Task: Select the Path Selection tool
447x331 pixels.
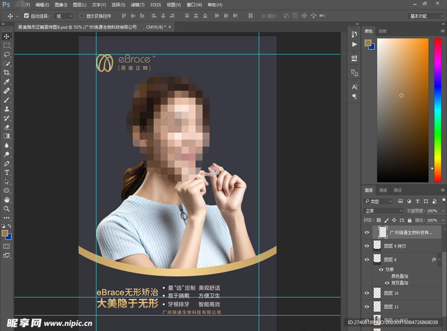Action: click(x=7, y=182)
